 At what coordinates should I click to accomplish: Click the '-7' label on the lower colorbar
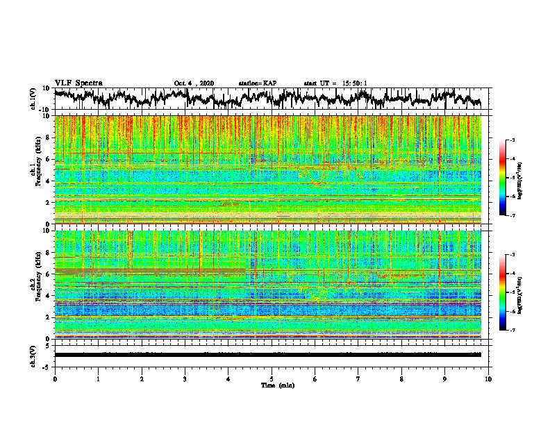pos(512,330)
